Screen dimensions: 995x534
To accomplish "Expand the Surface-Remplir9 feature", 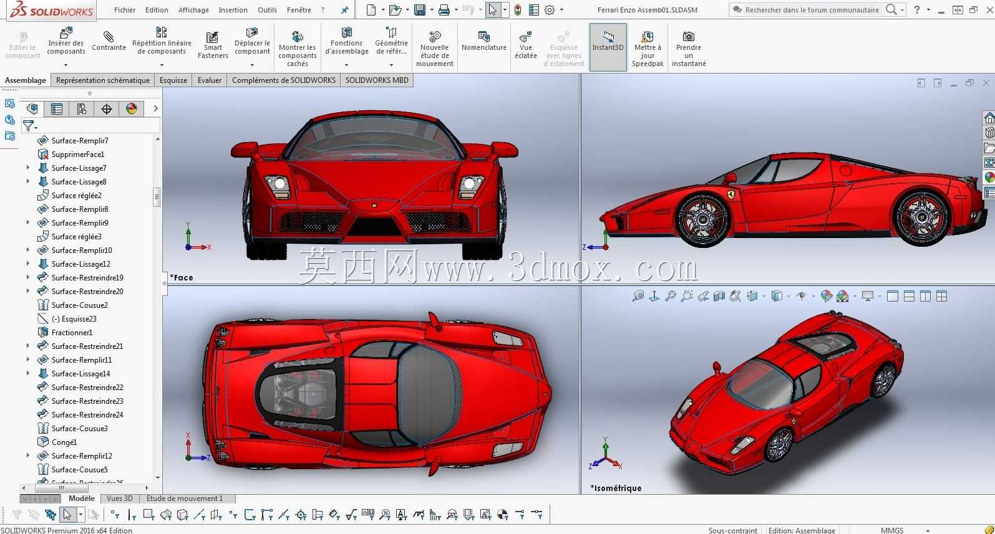I will pyautogui.click(x=27, y=222).
